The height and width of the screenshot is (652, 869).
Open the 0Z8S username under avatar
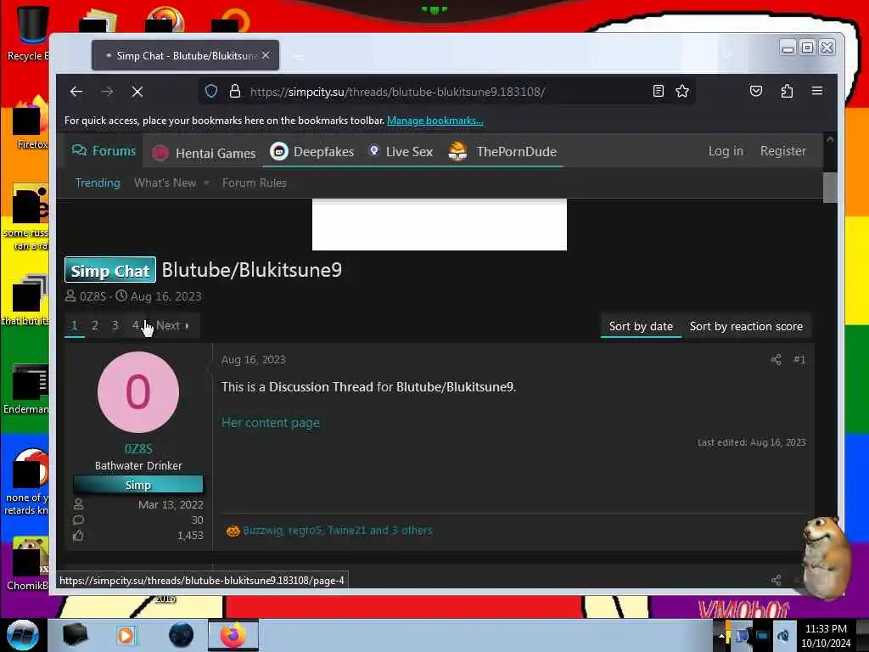coord(138,448)
